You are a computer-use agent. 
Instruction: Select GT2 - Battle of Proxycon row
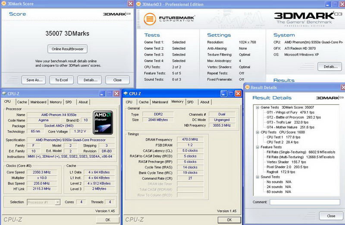coord(294,117)
